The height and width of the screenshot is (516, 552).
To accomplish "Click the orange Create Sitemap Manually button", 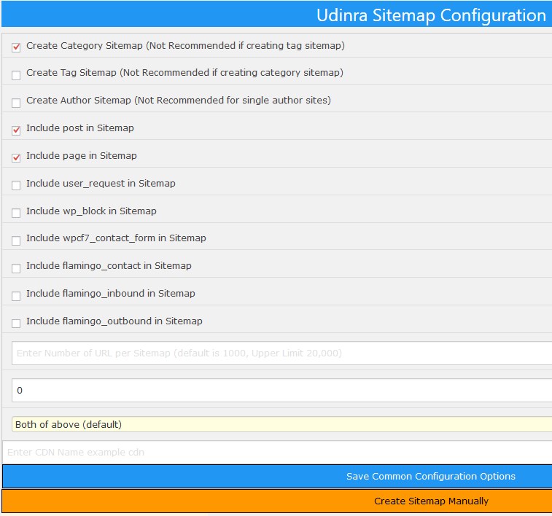I will 277,501.
